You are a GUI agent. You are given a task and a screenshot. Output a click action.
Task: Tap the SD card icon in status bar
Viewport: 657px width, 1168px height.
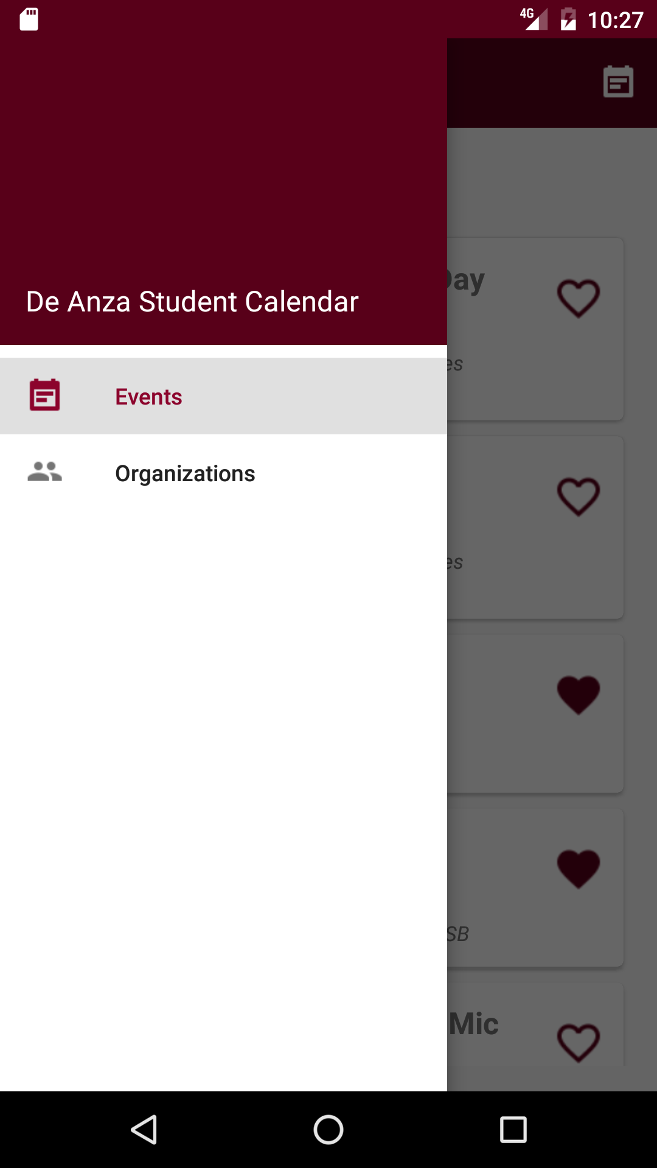(29, 19)
